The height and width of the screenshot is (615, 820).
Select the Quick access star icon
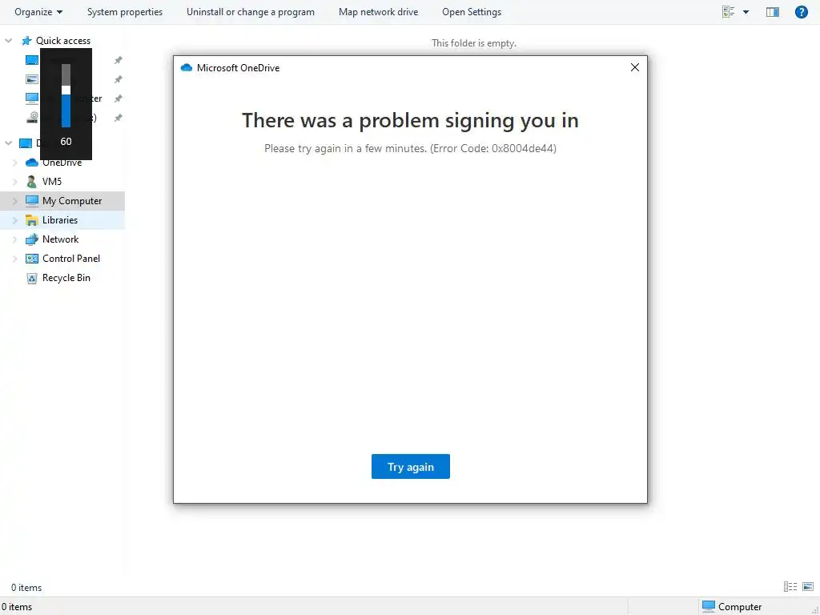click(x=26, y=40)
